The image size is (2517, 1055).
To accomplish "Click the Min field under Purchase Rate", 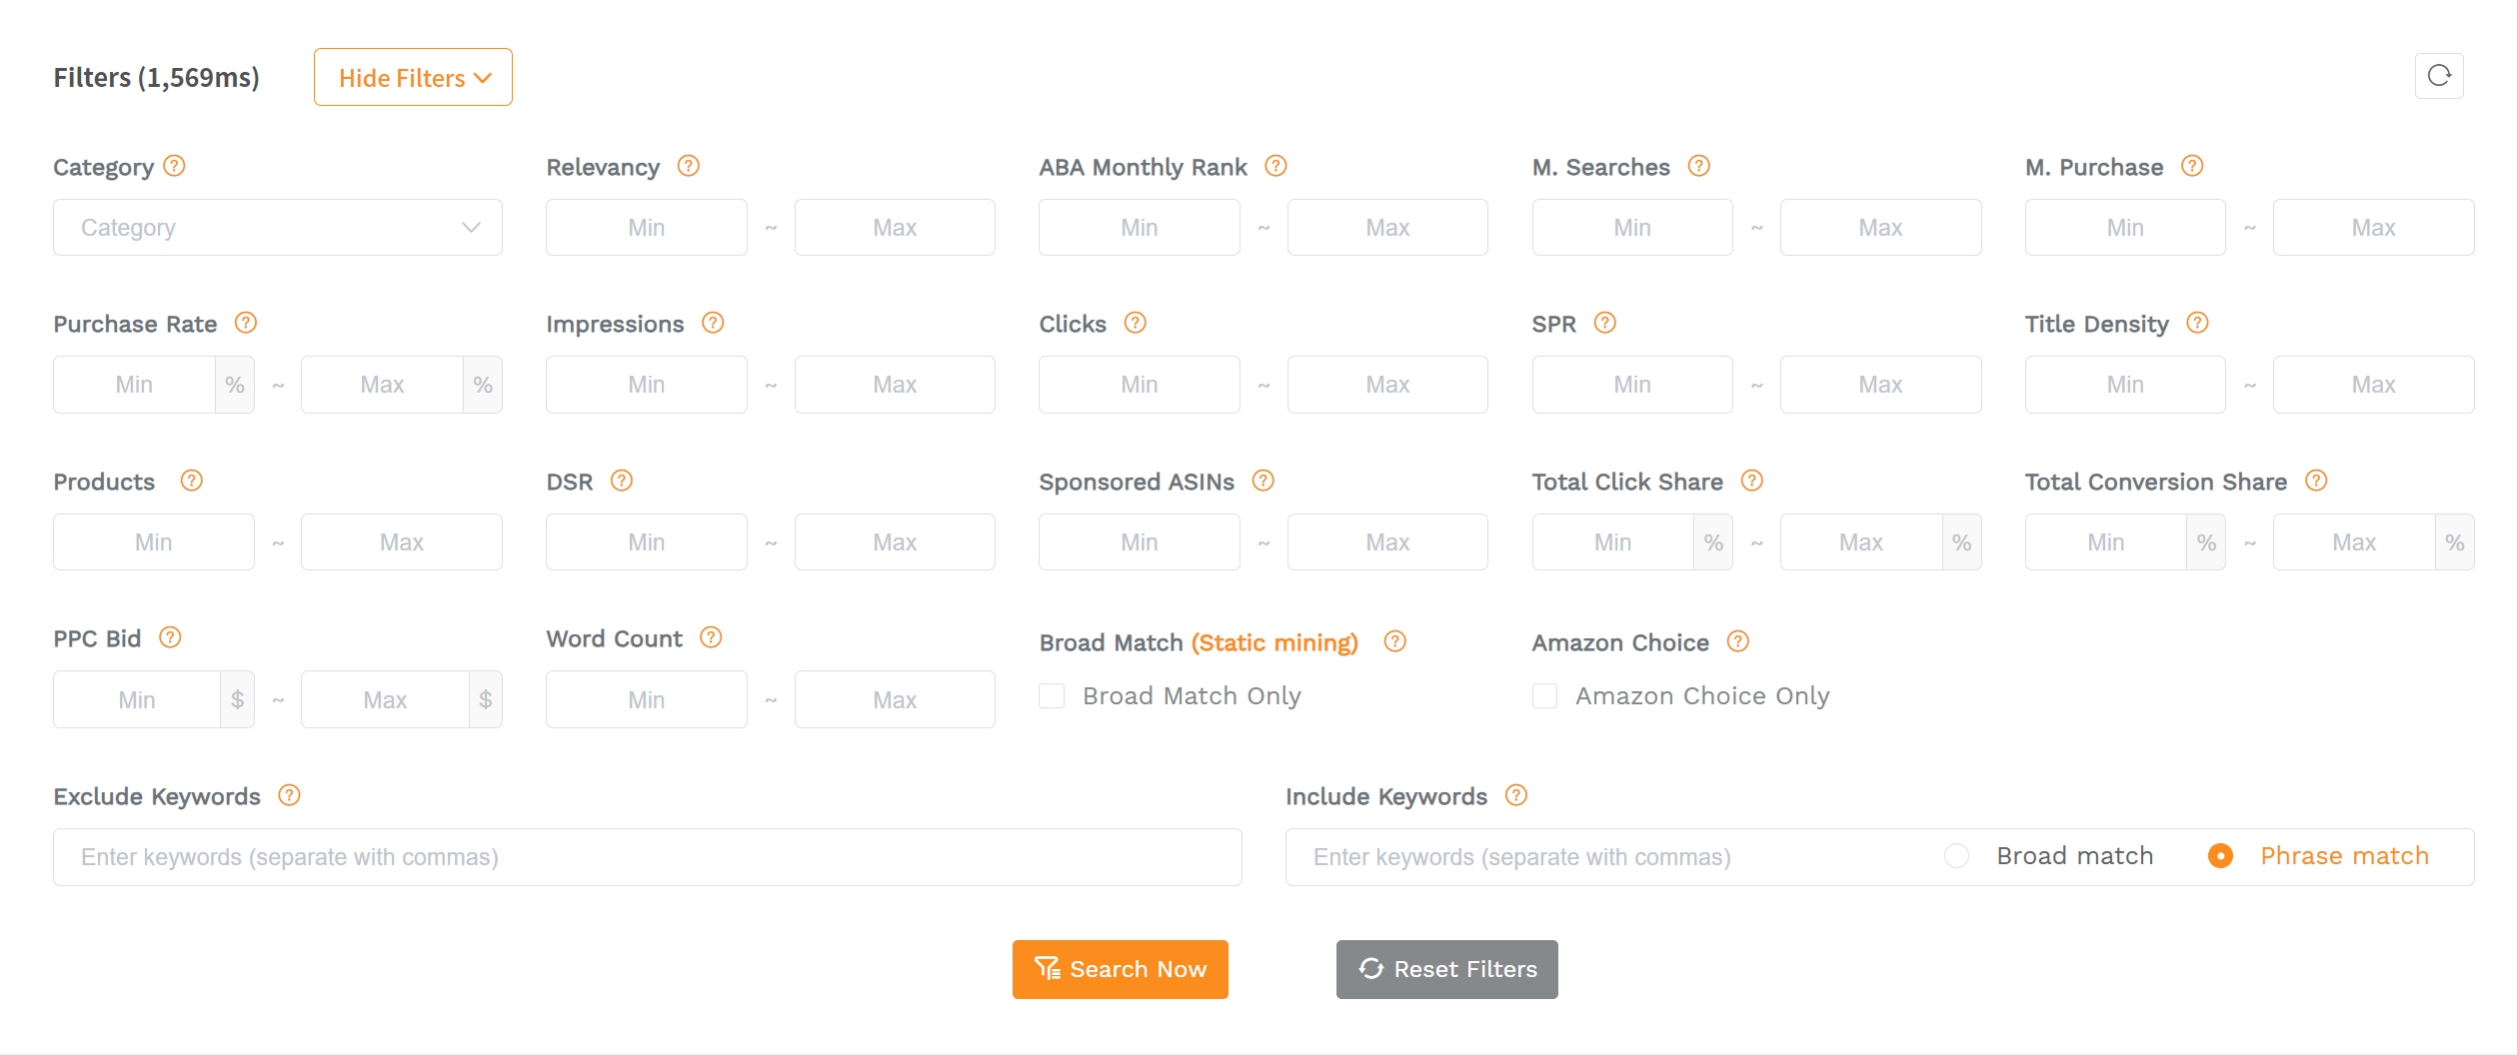I will 135,384.
